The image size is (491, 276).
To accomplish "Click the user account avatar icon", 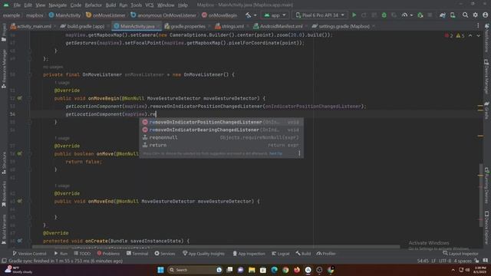I will click(486, 15).
